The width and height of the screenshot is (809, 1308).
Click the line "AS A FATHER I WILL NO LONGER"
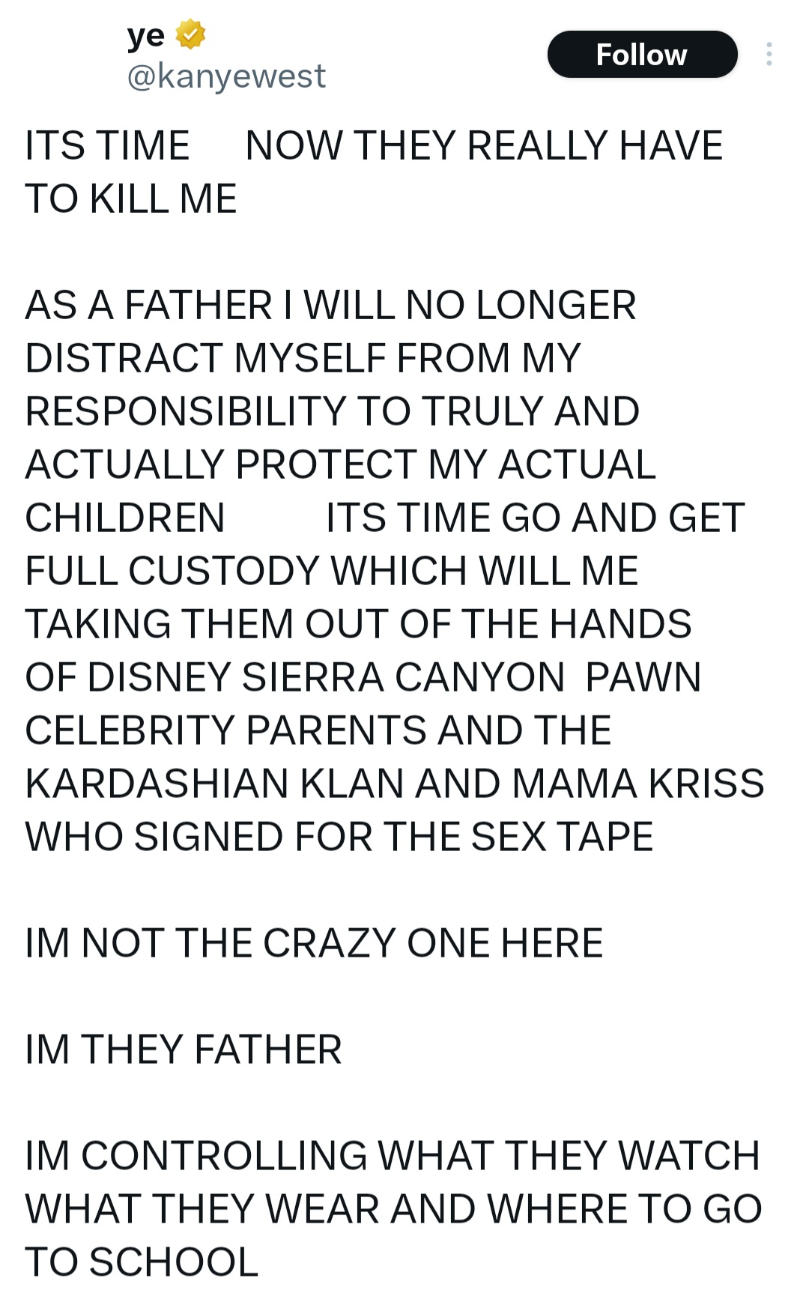(330, 306)
